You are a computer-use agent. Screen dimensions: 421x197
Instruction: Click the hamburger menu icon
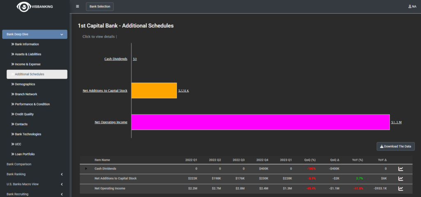pos(78,7)
